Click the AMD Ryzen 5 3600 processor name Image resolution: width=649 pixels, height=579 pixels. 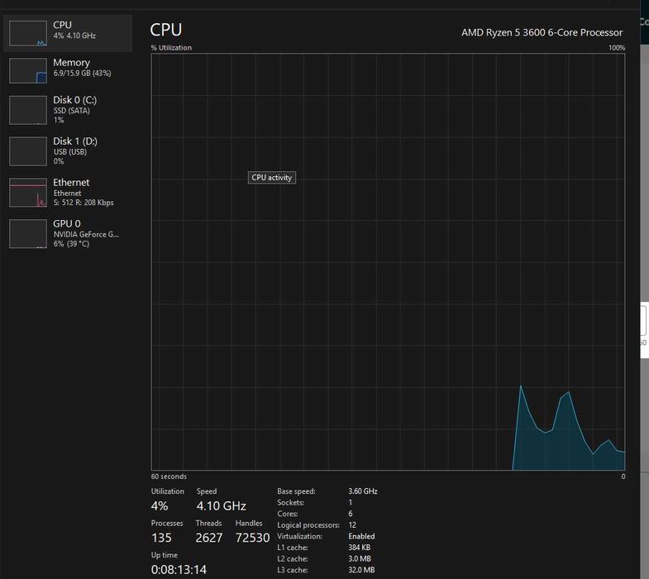[x=542, y=32]
